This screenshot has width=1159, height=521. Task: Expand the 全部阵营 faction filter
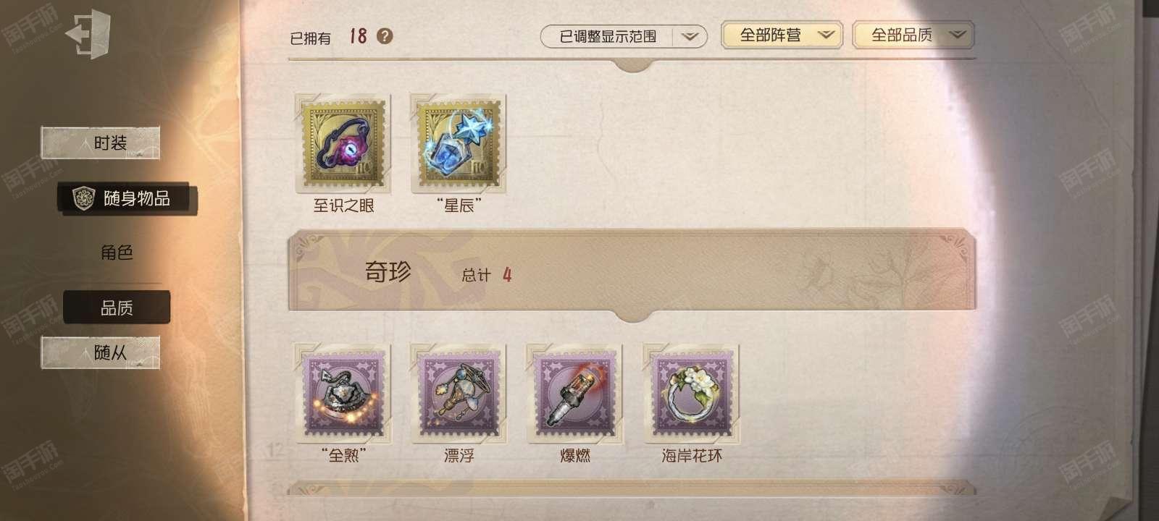782,35
